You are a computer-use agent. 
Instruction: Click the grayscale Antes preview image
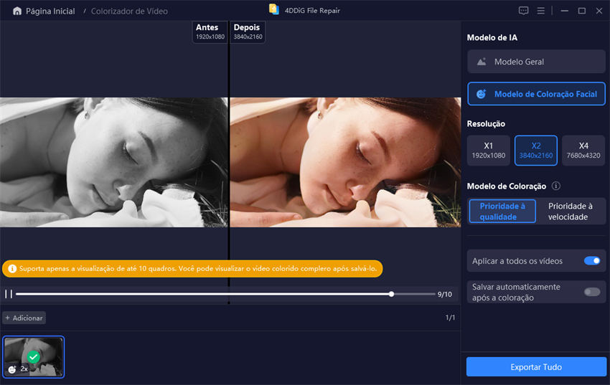(113, 162)
